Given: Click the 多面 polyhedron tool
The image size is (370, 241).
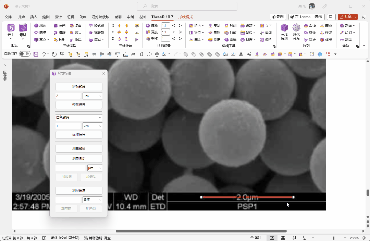Looking at the screenshot, I should point(76,25).
